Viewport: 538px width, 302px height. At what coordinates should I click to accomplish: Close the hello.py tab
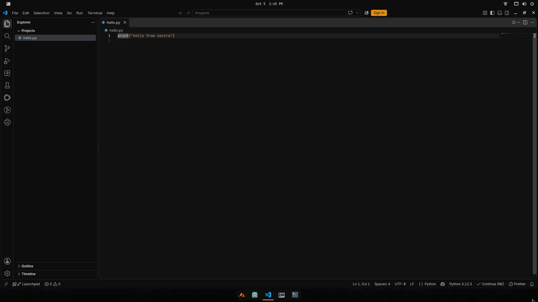125,22
